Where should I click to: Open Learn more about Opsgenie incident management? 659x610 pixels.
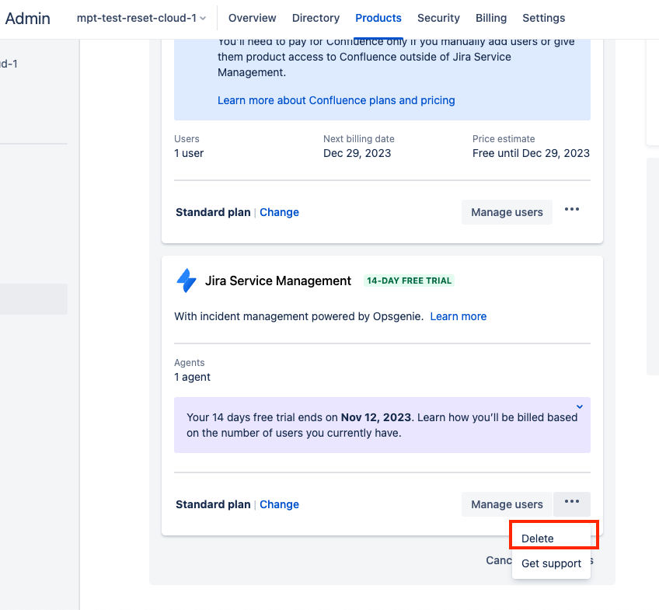(458, 316)
